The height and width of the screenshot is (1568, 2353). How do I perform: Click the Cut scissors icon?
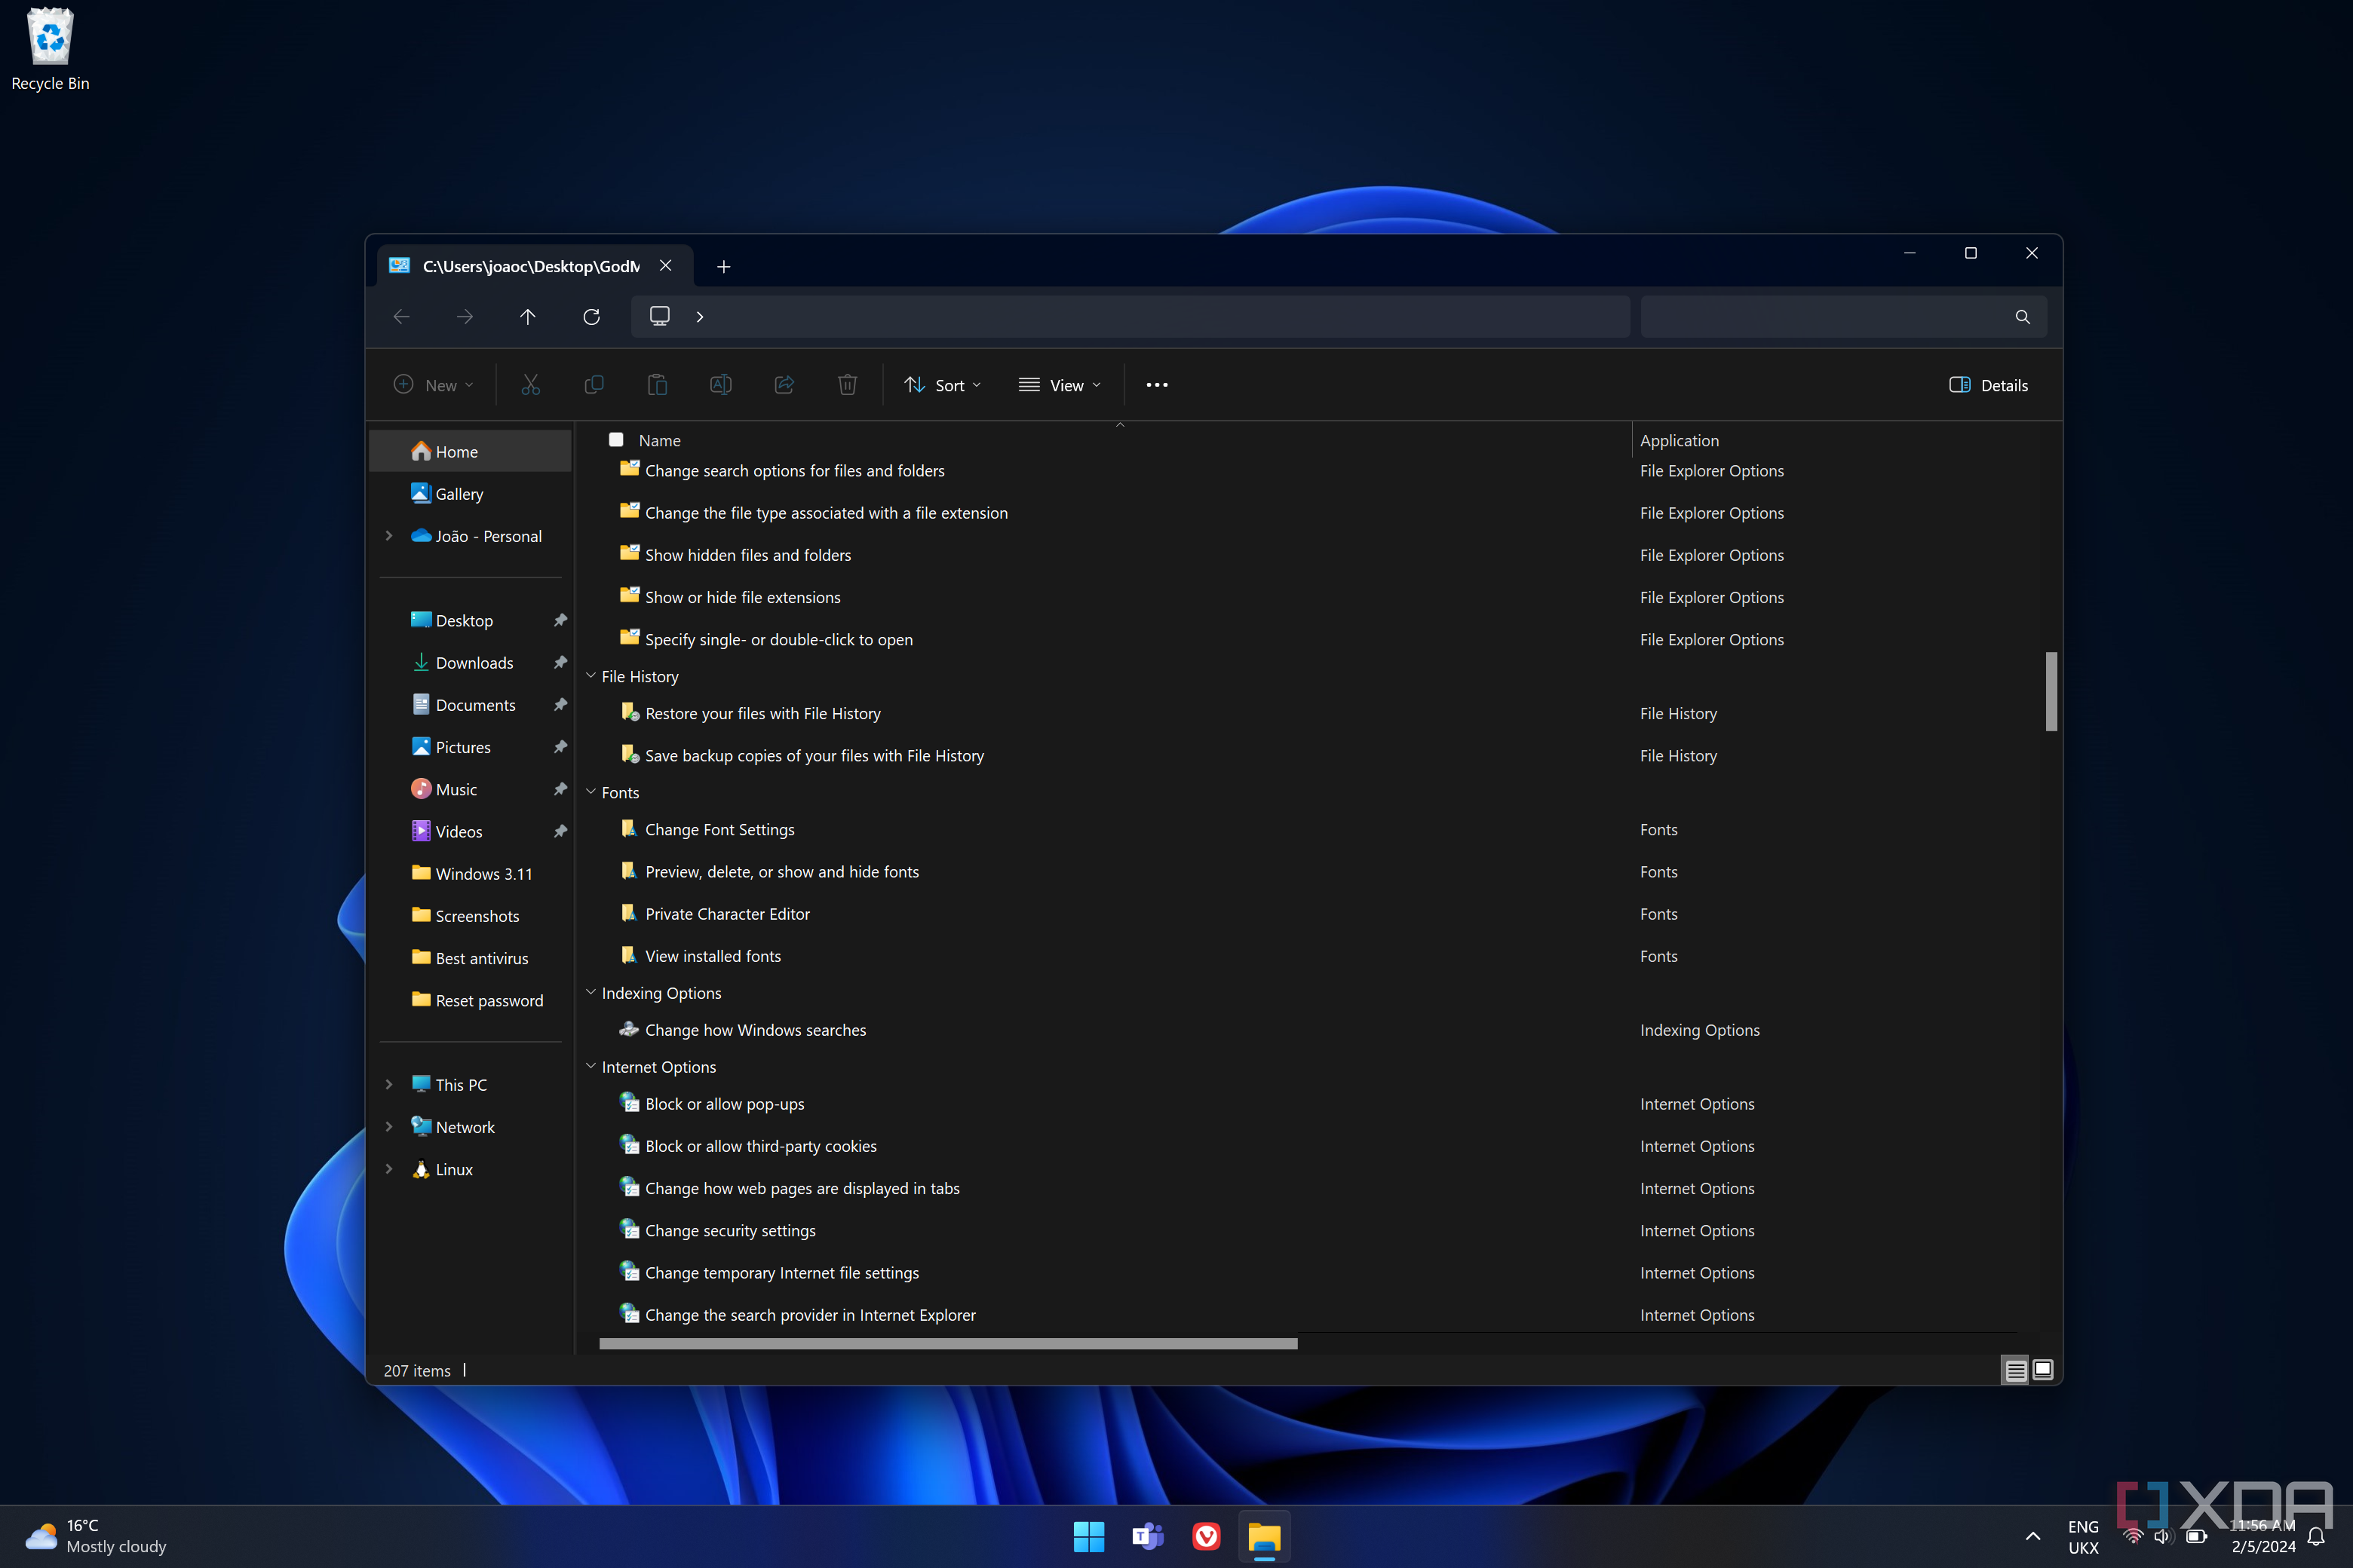pyautogui.click(x=530, y=385)
